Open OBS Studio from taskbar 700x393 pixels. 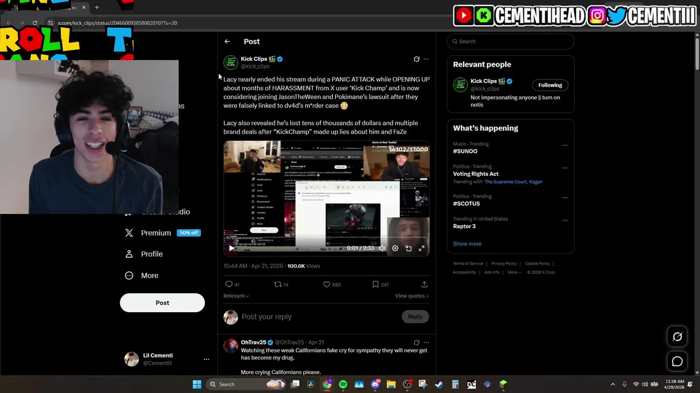click(x=407, y=384)
